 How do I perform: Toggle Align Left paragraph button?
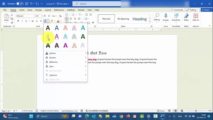(67, 19)
